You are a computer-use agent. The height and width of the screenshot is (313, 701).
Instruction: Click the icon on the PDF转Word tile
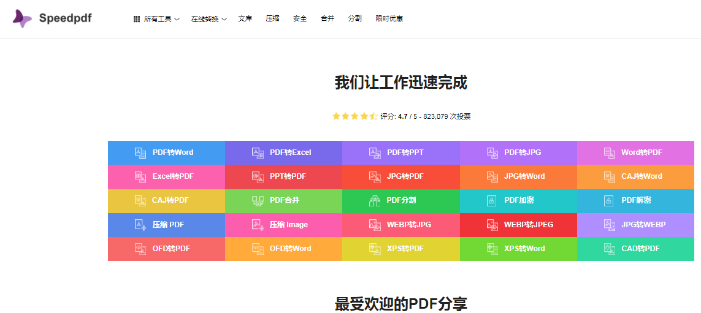(140, 153)
